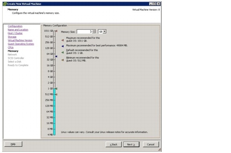Click the blue best-performance marker on slider

click(x=56, y=56)
